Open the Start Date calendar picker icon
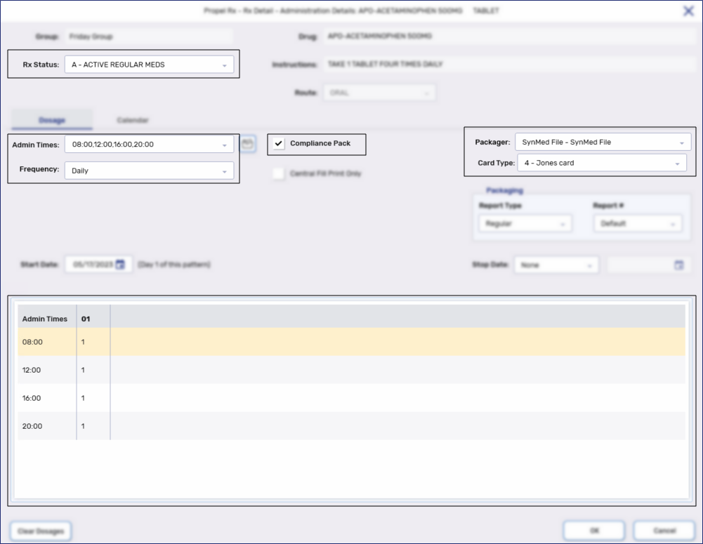 [122, 265]
